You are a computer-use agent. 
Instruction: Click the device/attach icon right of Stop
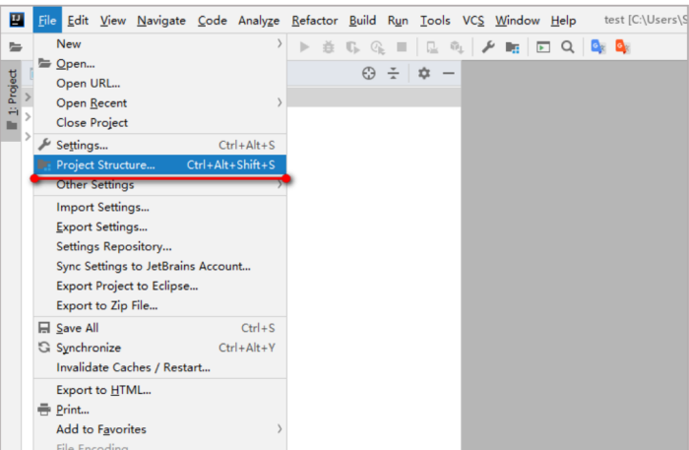(x=432, y=47)
